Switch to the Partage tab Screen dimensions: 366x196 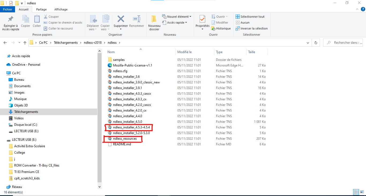point(41,9)
